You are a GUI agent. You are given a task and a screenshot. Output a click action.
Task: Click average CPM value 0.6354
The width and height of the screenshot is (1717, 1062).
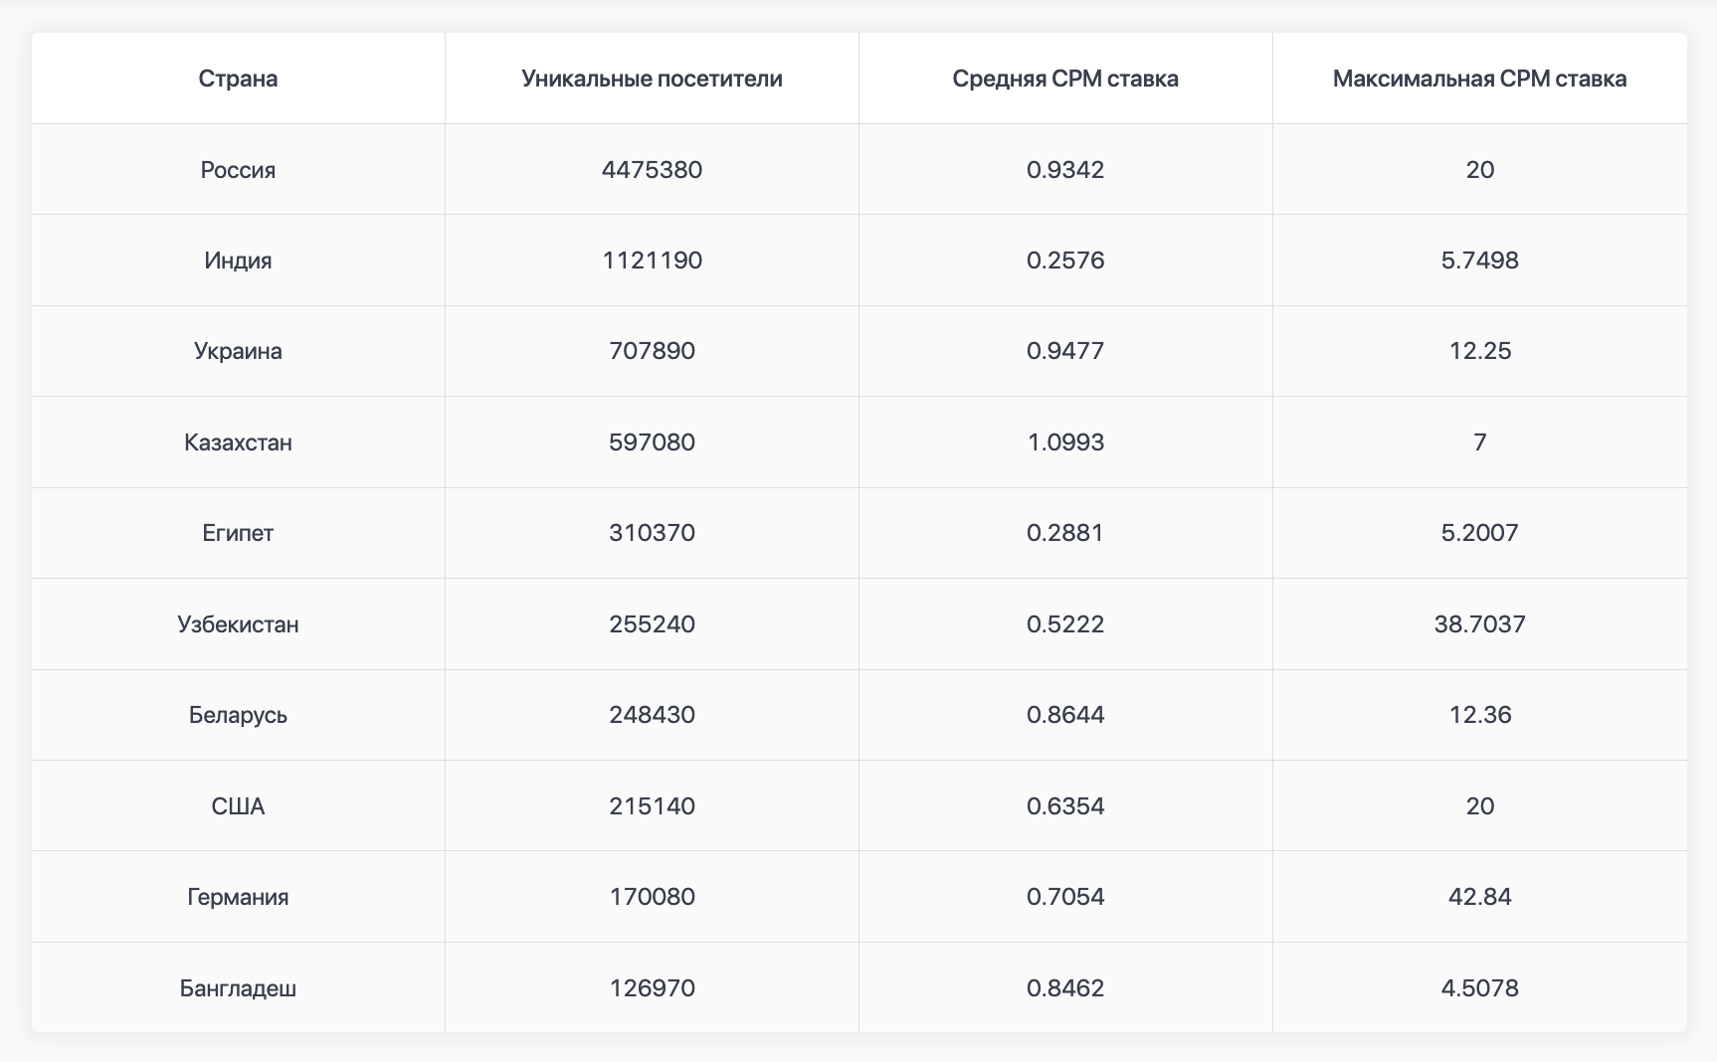[x=1065, y=806]
